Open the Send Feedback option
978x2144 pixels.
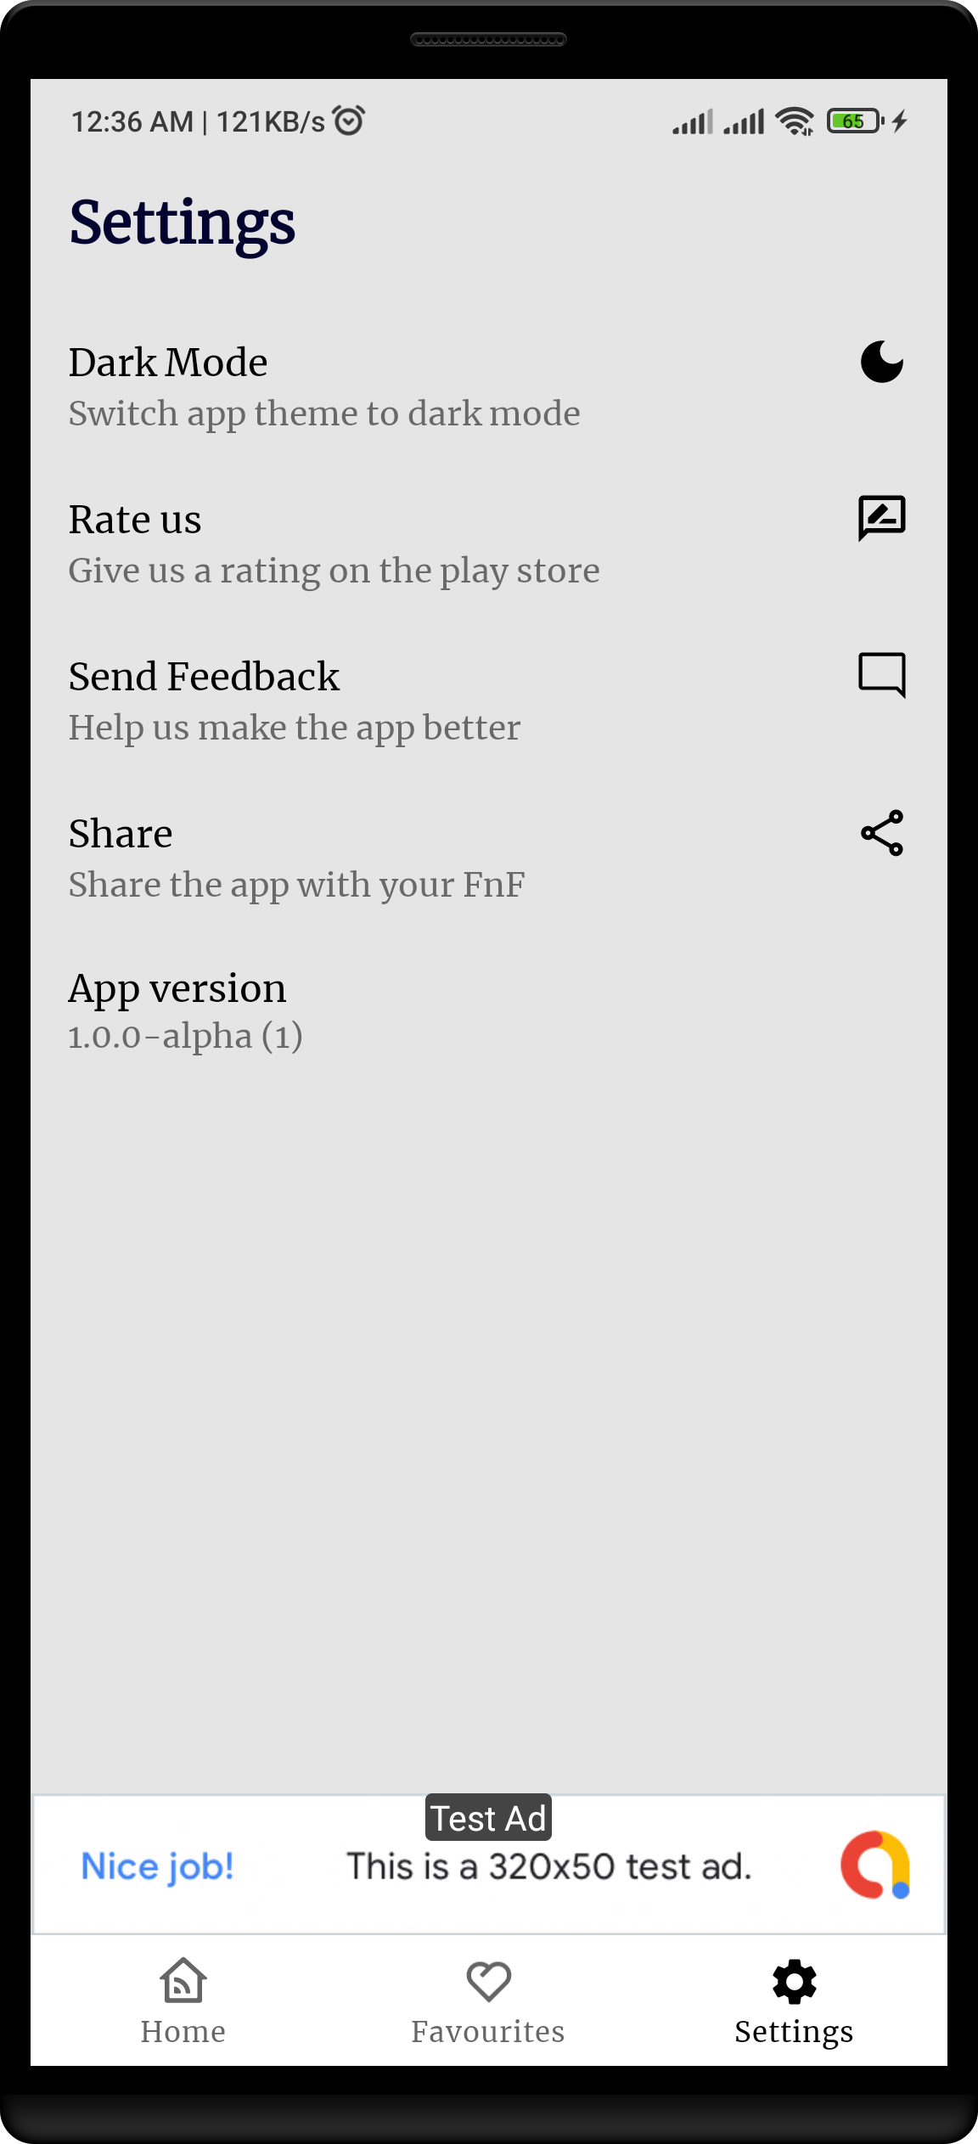click(x=489, y=701)
